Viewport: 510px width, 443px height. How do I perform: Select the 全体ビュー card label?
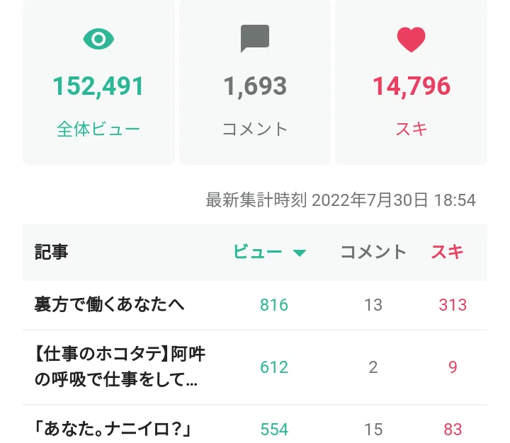pyautogui.click(x=98, y=129)
